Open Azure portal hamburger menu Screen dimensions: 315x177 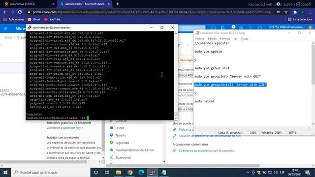pos(5,29)
